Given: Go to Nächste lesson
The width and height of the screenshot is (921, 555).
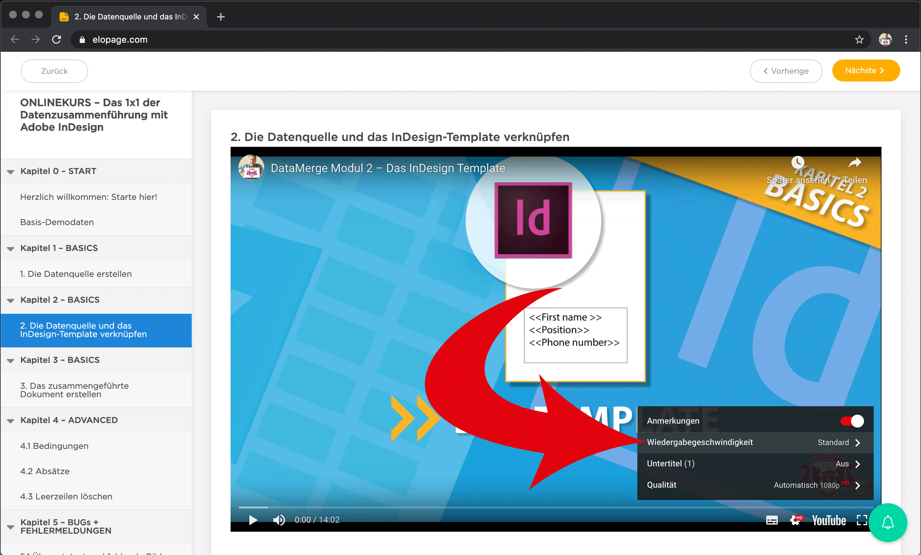Looking at the screenshot, I should [866, 71].
